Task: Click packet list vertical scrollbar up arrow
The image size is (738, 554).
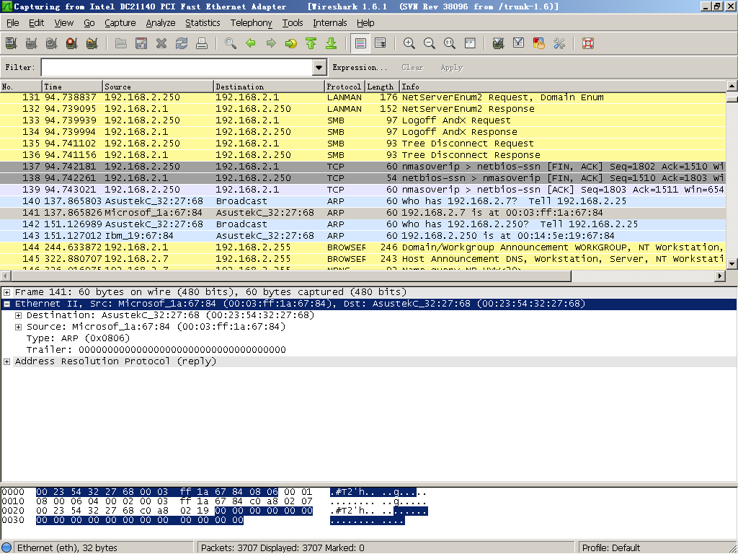Action: (x=732, y=86)
